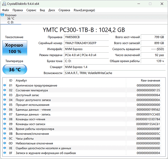Click the CrystalDiskInfo app icon in title bar
The width and height of the screenshot is (168, 159).
[4, 4]
